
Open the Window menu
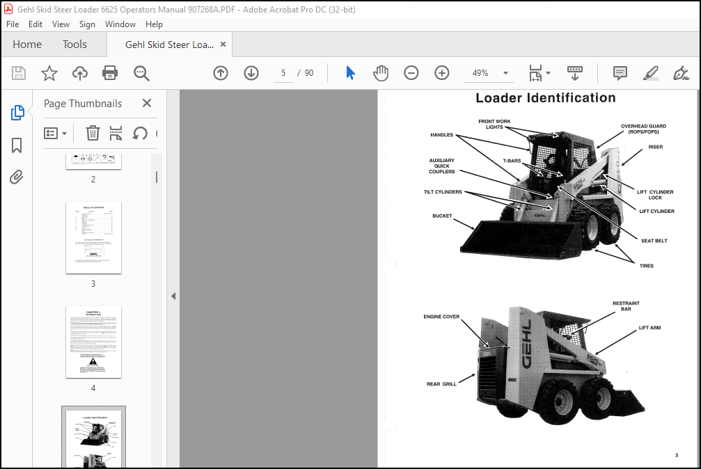(x=120, y=24)
